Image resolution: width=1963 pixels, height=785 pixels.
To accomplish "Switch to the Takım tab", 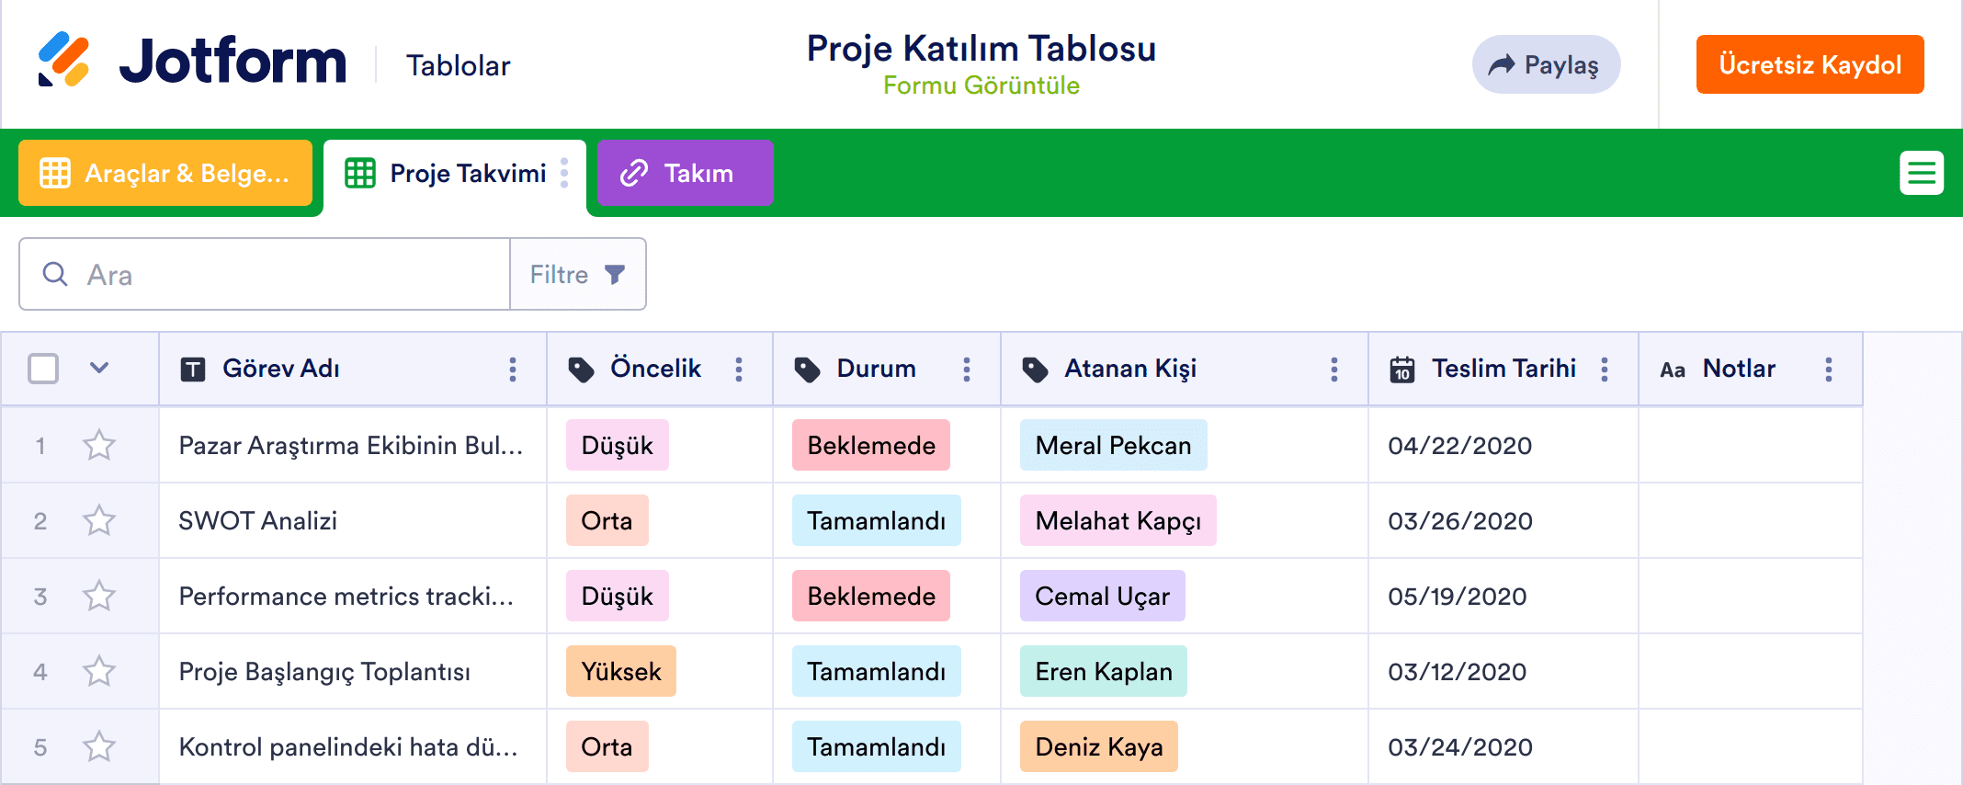I will tap(685, 173).
